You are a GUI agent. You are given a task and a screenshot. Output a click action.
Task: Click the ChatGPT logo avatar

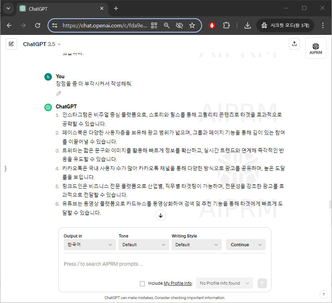point(48,107)
